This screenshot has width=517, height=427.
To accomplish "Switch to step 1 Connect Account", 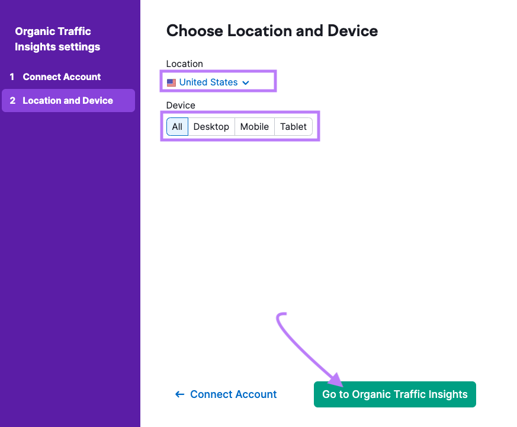I will [x=61, y=77].
